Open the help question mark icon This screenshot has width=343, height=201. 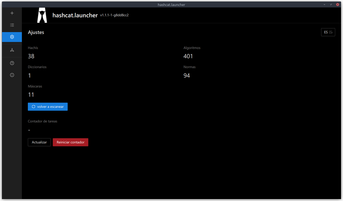tap(12, 63)
